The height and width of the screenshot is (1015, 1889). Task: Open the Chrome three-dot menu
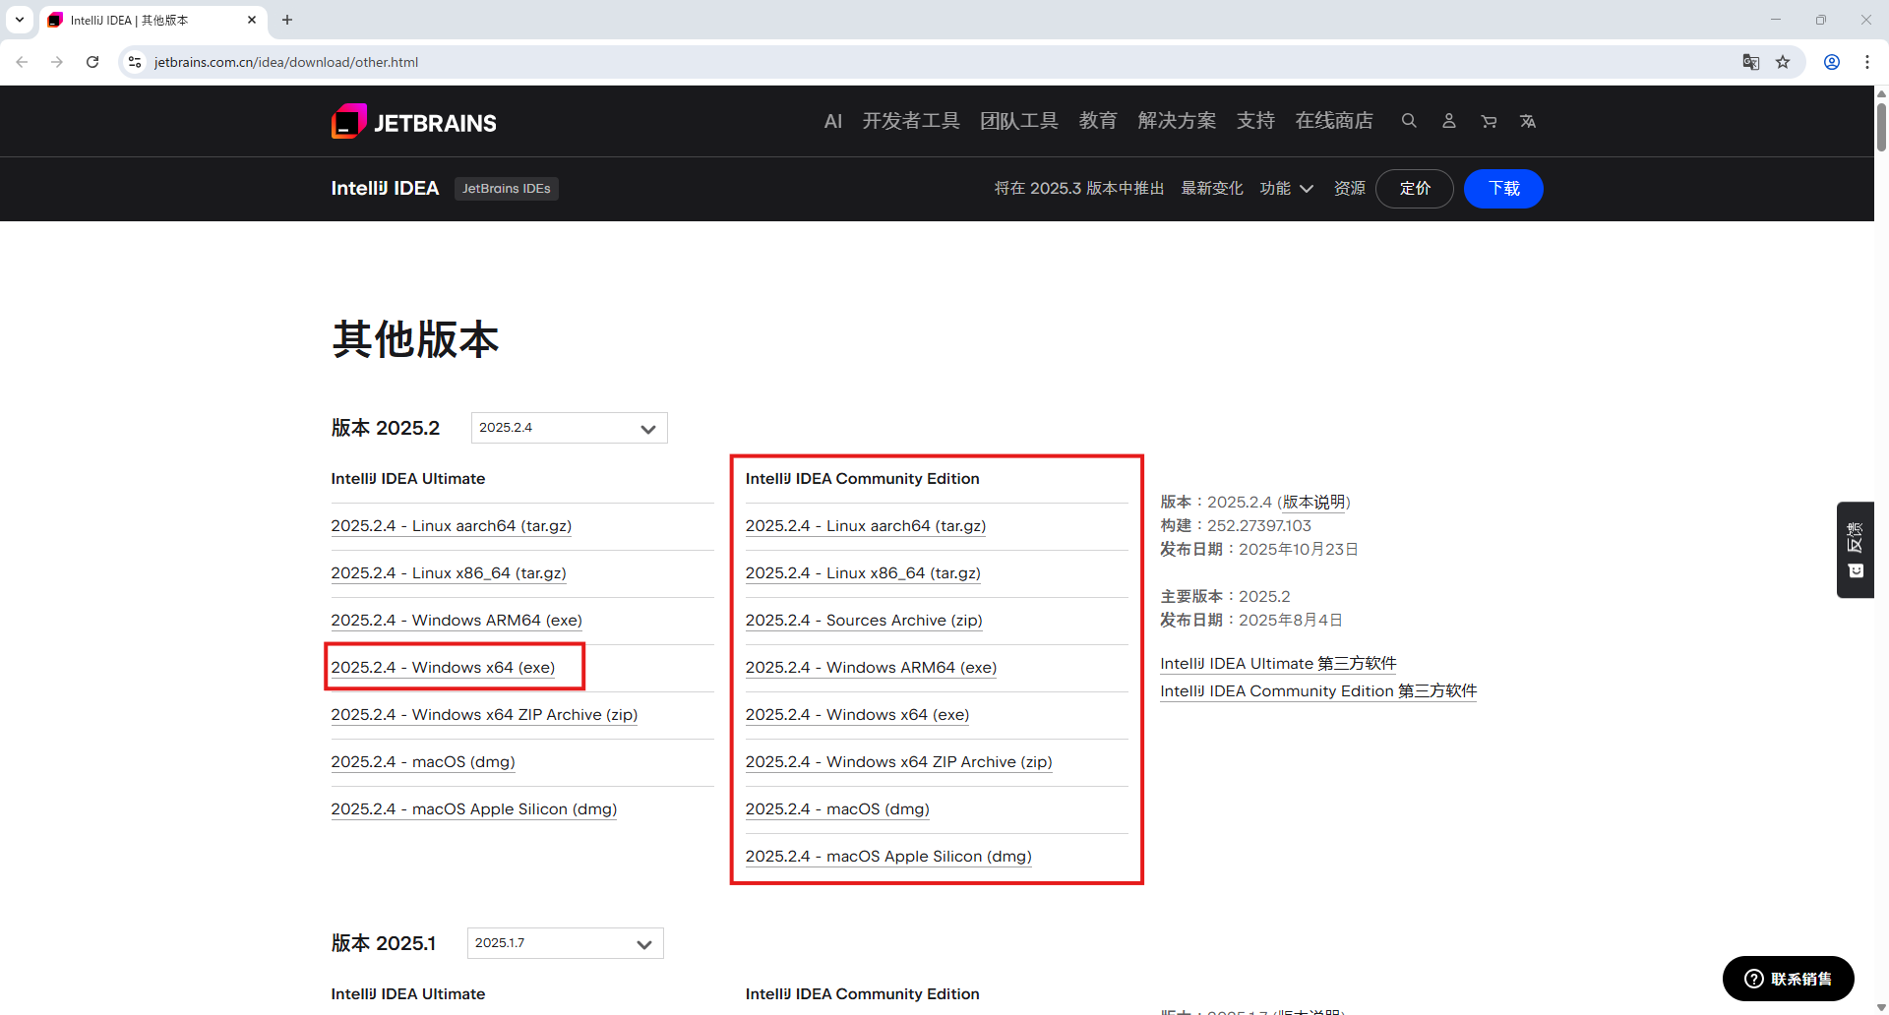click(1867, 62)
